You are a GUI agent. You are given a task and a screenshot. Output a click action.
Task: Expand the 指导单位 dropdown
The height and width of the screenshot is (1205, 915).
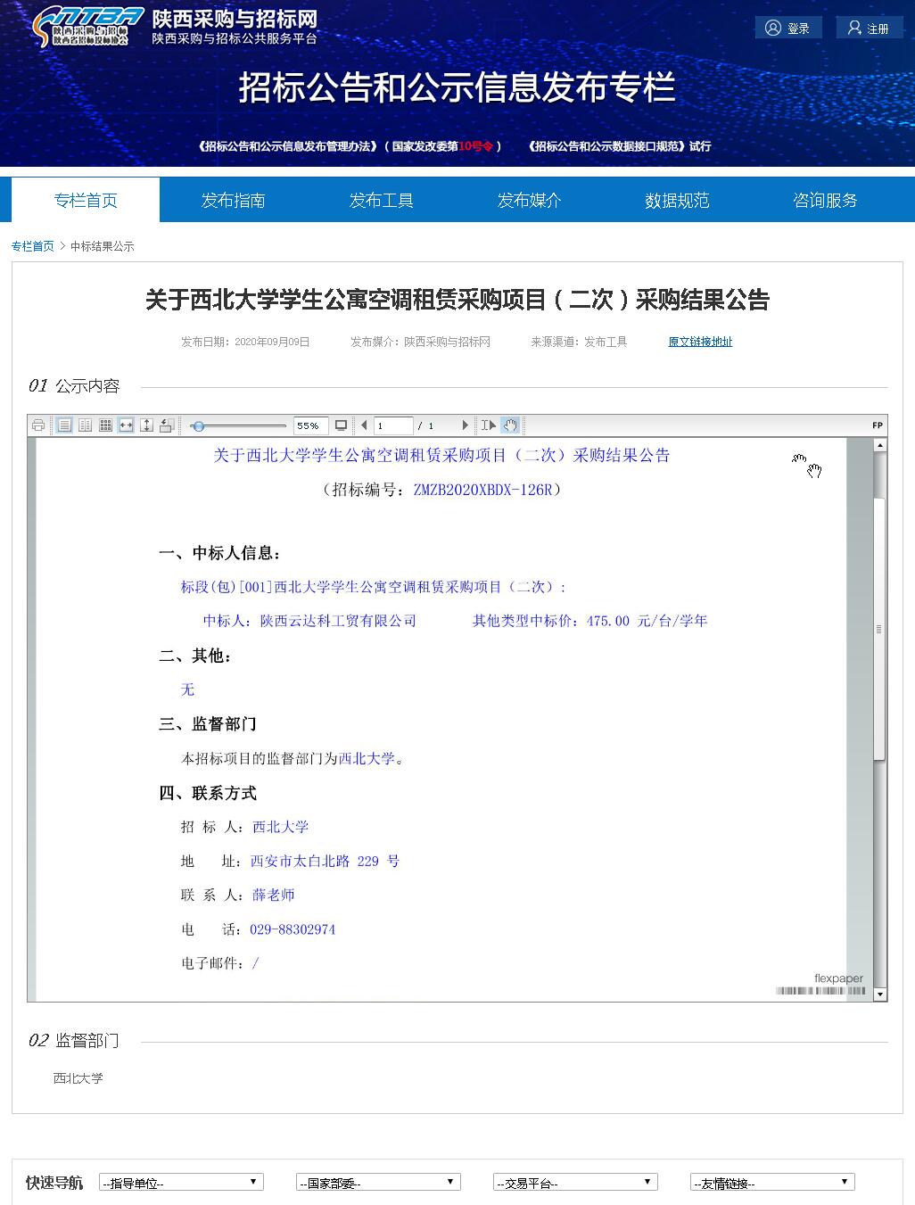point(181,1183)
